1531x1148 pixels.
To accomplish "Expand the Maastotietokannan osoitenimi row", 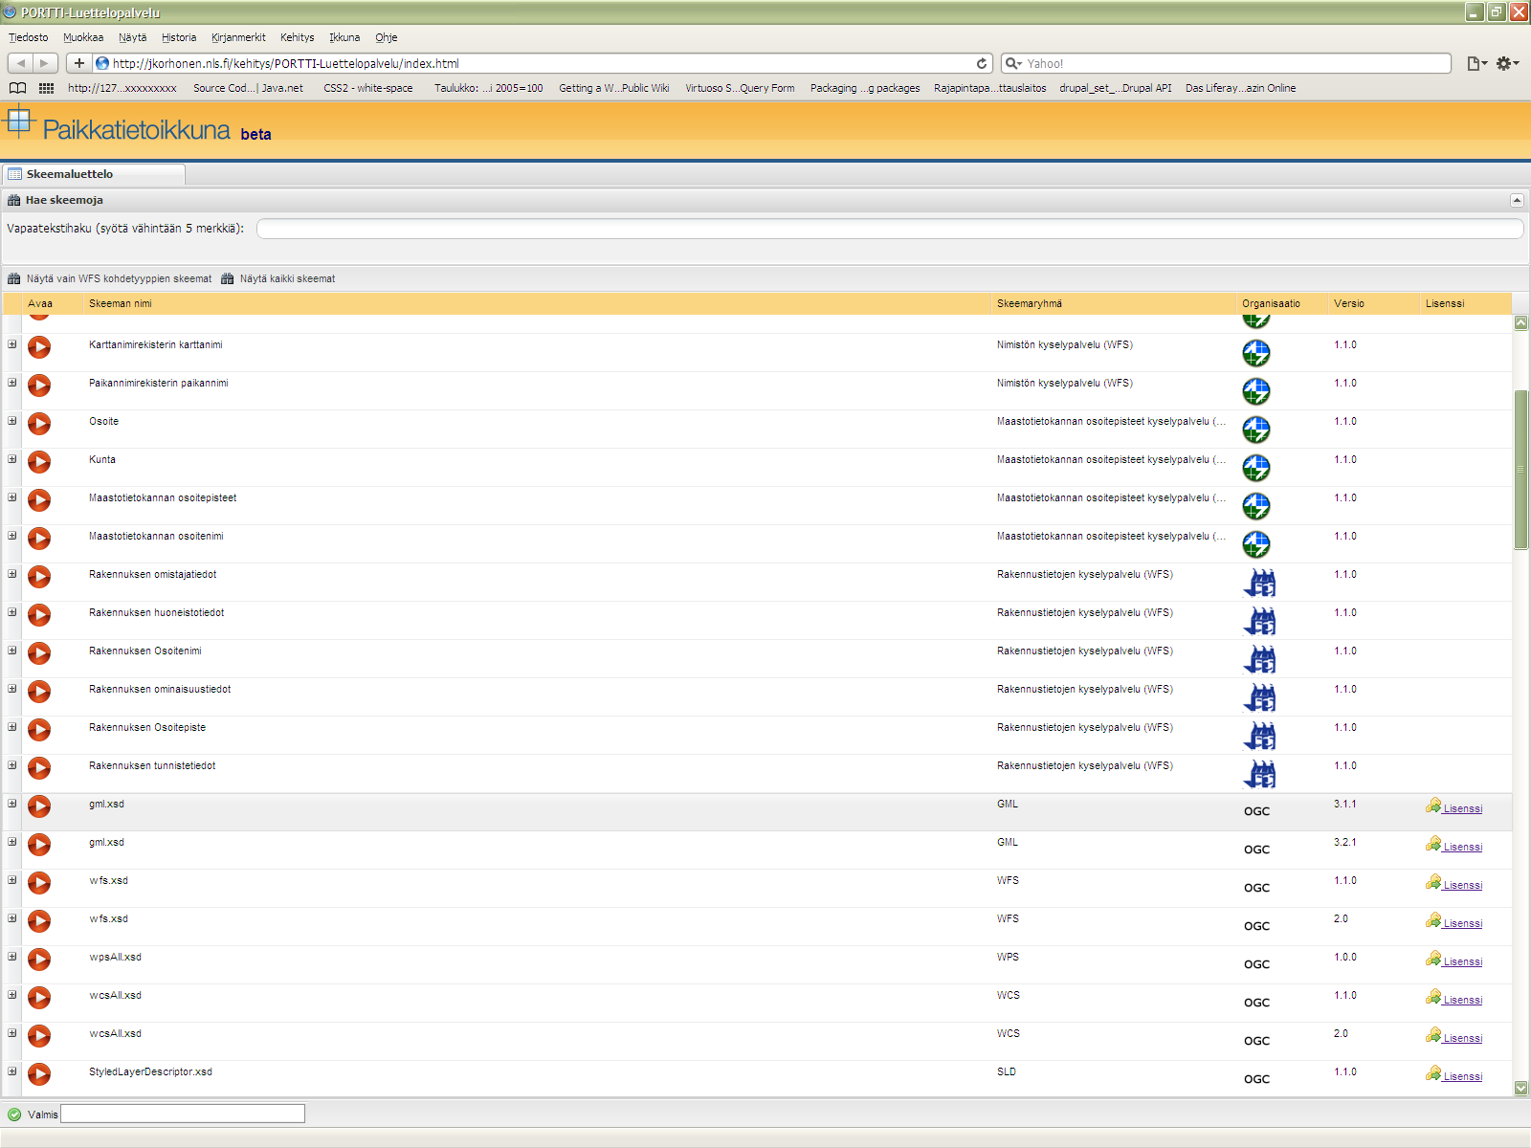I will [x=12, y=536].
